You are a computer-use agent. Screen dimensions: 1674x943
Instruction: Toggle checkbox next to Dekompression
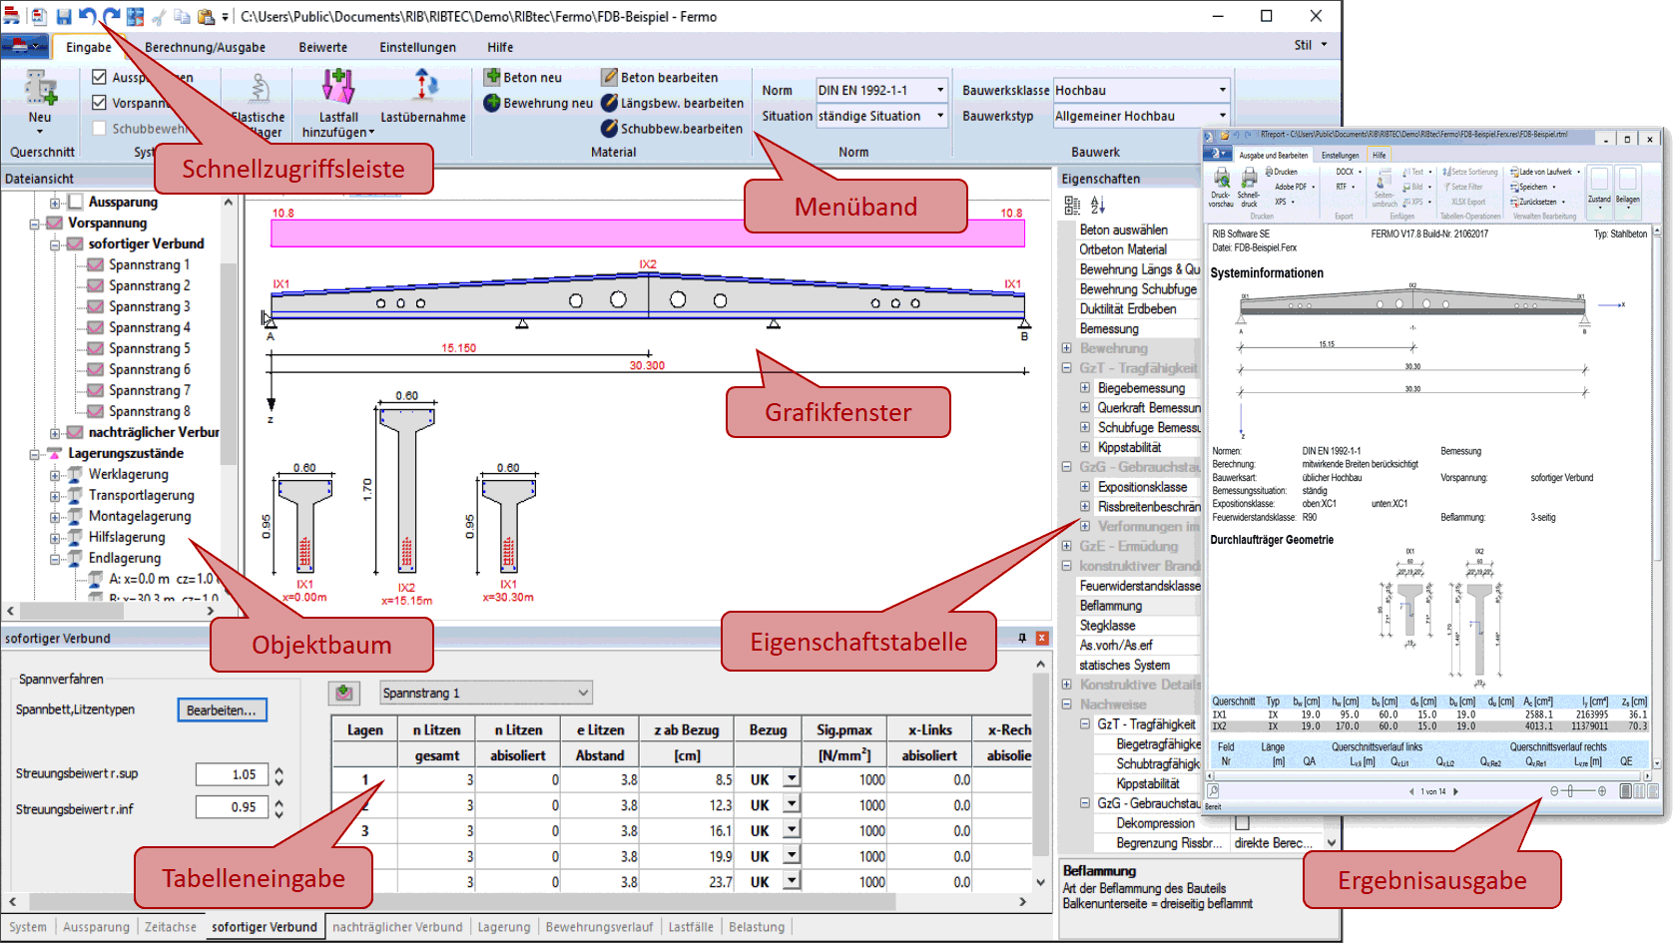click(x=1242, y=823)
